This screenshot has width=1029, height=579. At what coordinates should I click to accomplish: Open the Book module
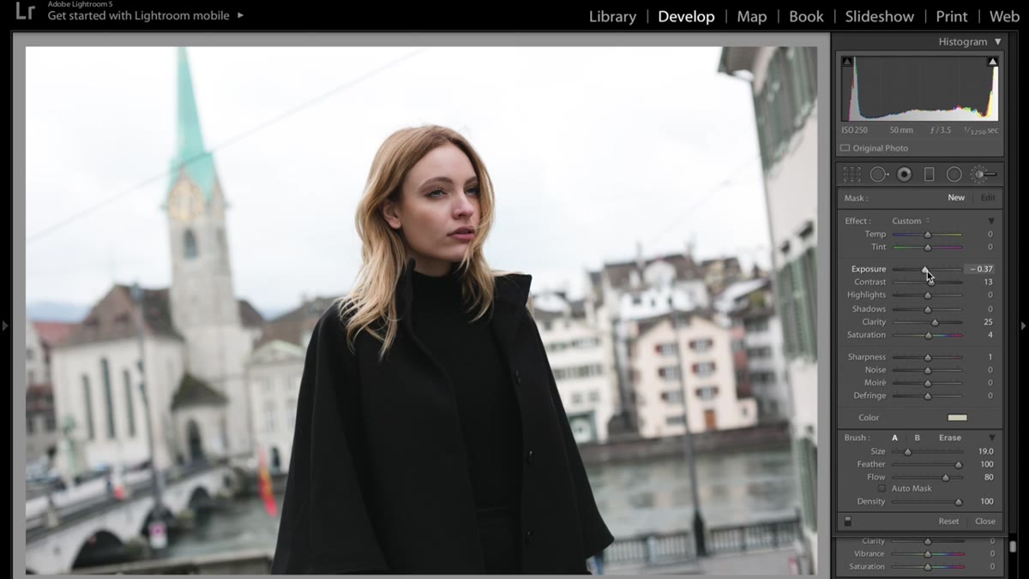(806, 16)
